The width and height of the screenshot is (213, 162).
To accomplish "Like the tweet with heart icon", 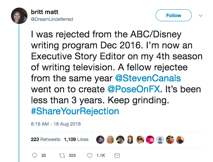I will pyautogui.click(x=90, y=155).
